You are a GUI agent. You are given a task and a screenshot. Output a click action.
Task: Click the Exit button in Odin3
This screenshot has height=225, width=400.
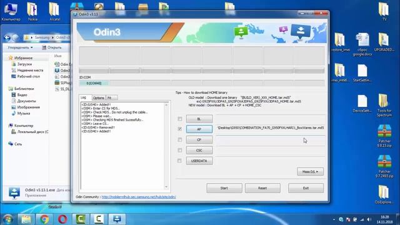(306, 188)
